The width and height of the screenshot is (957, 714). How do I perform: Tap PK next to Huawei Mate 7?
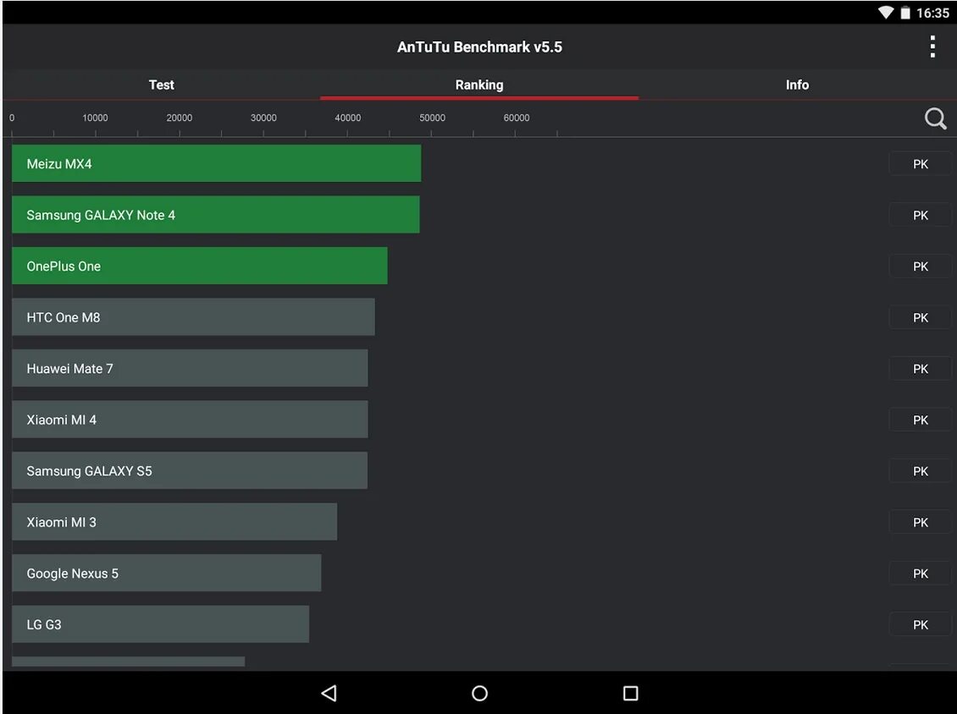click(920, 369)
